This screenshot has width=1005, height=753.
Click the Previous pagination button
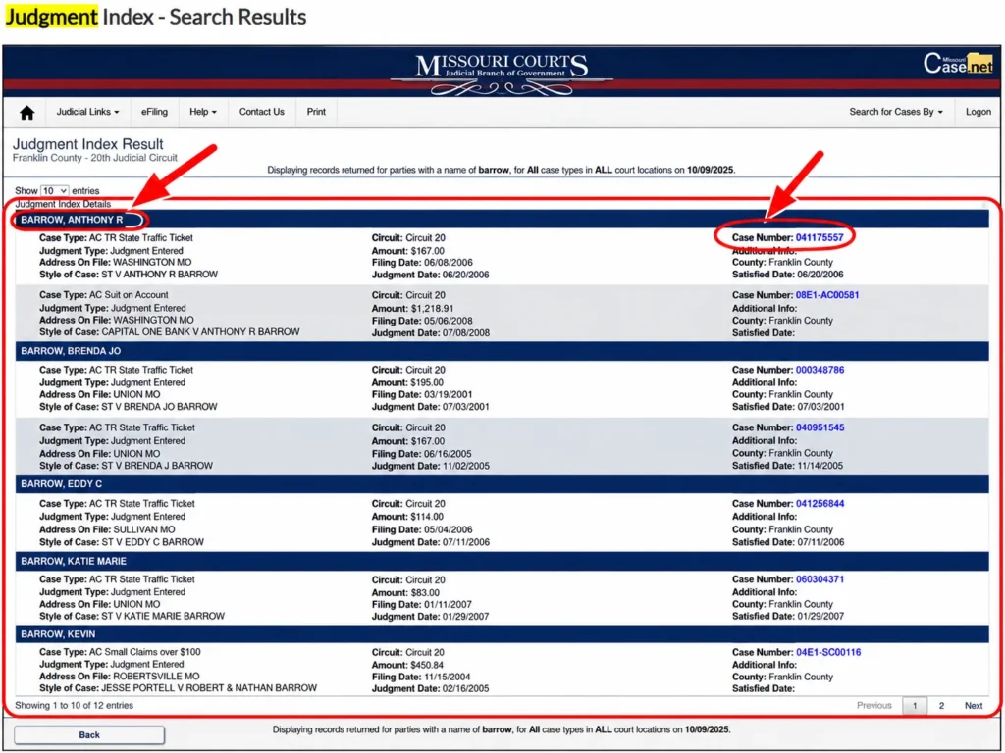tap(873, 706)
